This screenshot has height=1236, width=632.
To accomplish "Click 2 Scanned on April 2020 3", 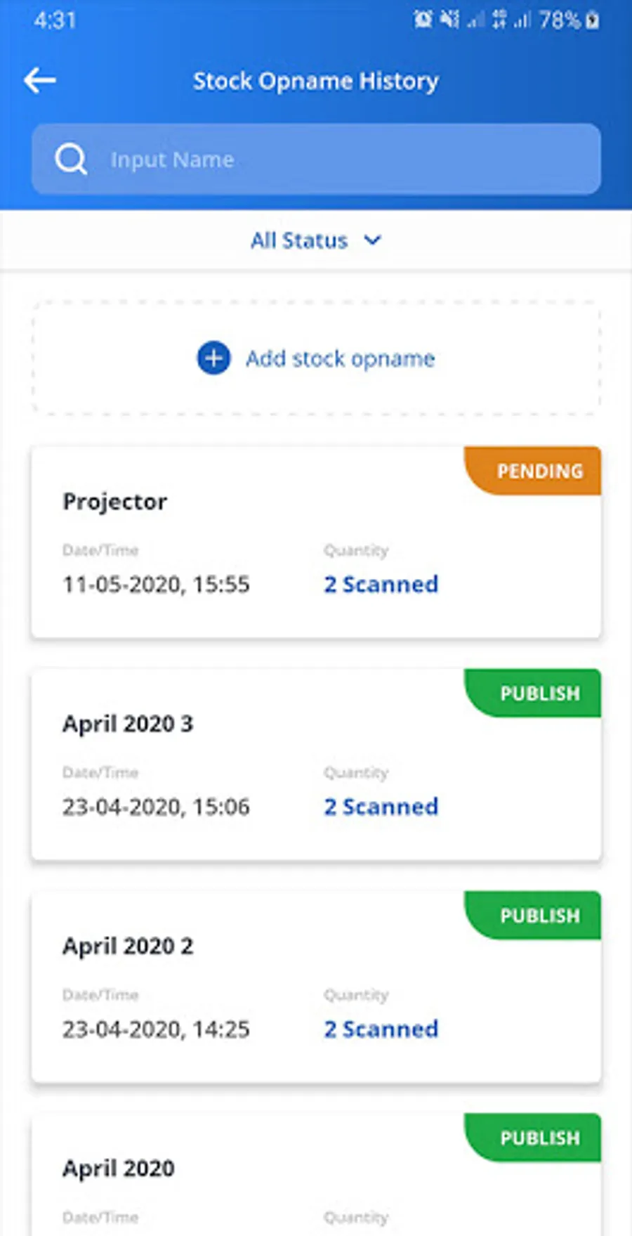I will coord(381,807).
